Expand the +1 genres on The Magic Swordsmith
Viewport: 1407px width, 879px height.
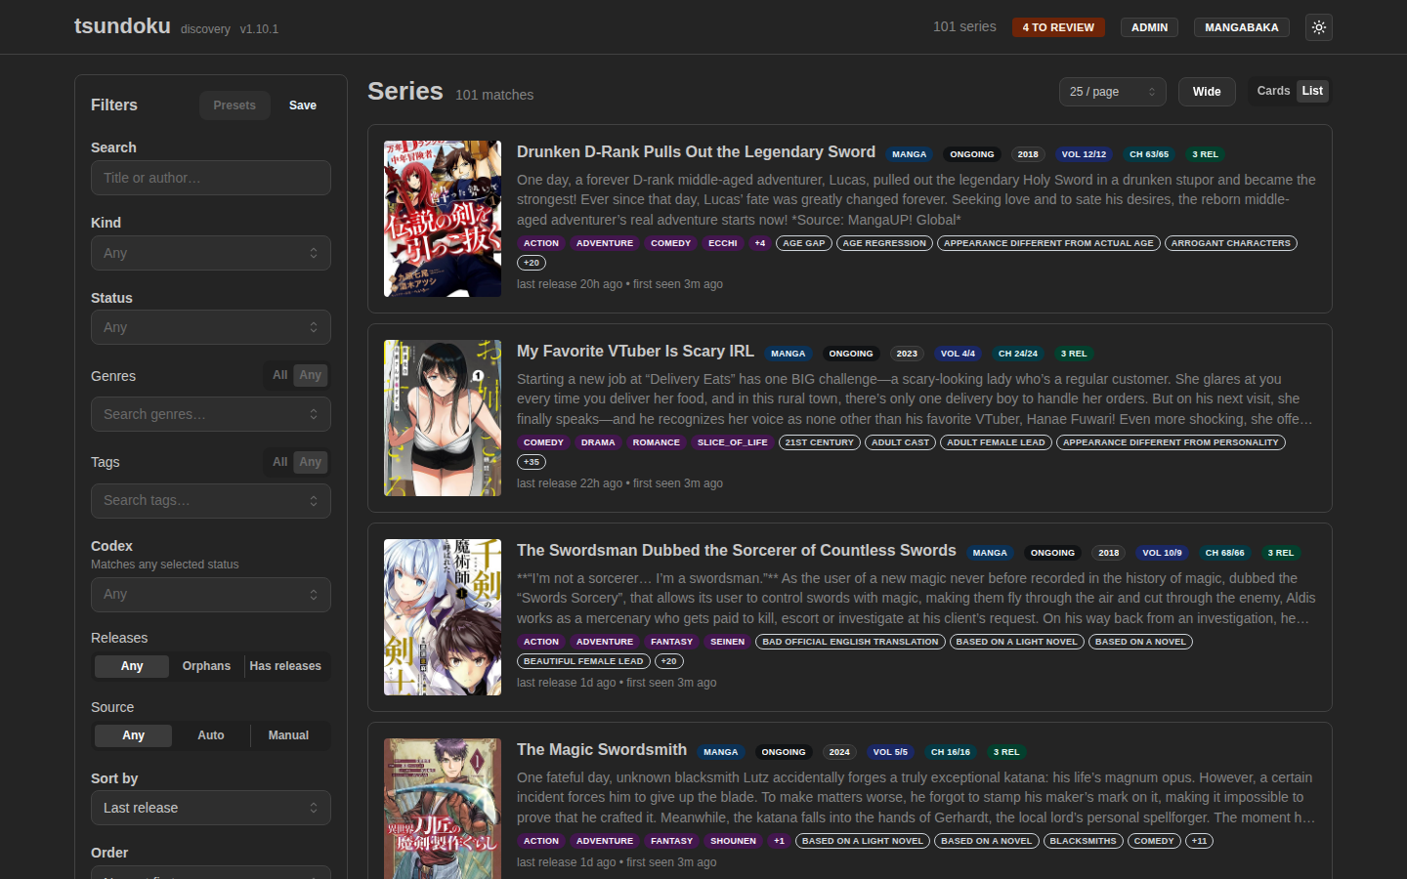[x=779, y=841]
